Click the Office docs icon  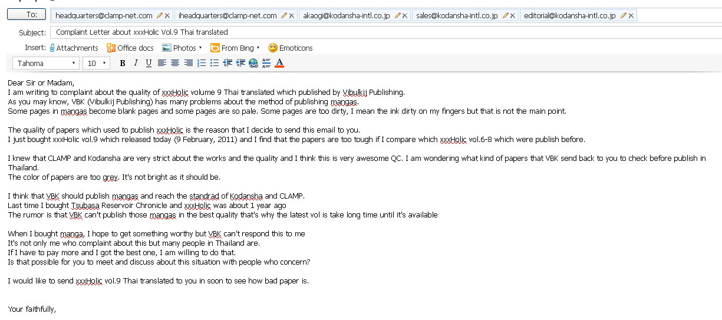pos(111,48)
